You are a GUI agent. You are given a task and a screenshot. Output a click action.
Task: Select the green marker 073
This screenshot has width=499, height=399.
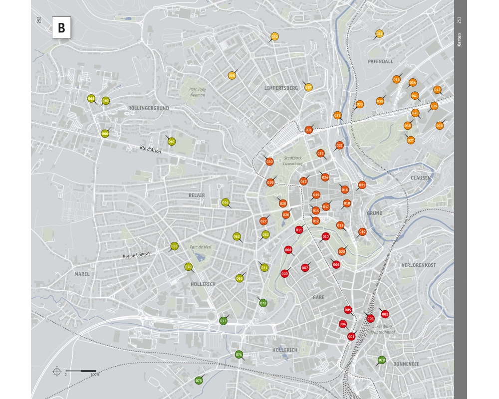coord(224,321)
